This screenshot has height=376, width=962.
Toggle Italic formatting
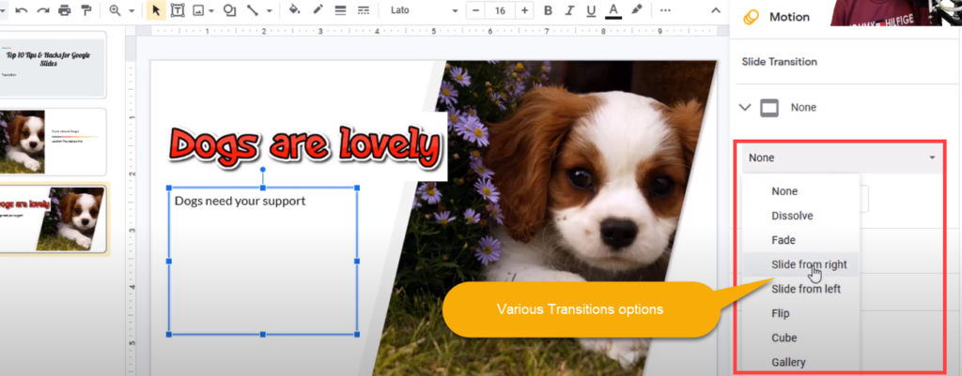(x=569, y=10)
